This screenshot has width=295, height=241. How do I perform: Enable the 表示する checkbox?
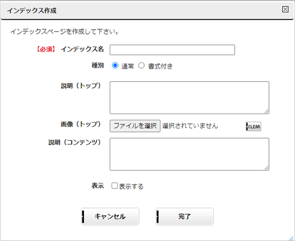click(115, 186)
